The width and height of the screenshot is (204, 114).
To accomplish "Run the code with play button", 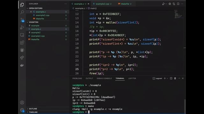I will tap(164, 4).
